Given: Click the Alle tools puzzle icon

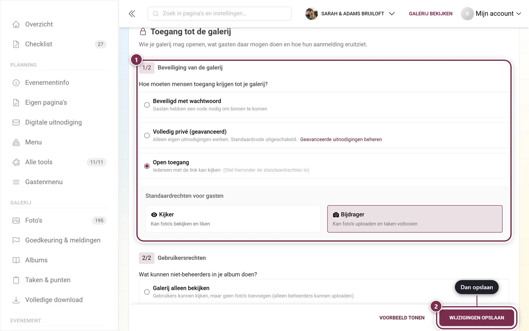Looking at the screenshot, I should (16, 162).
